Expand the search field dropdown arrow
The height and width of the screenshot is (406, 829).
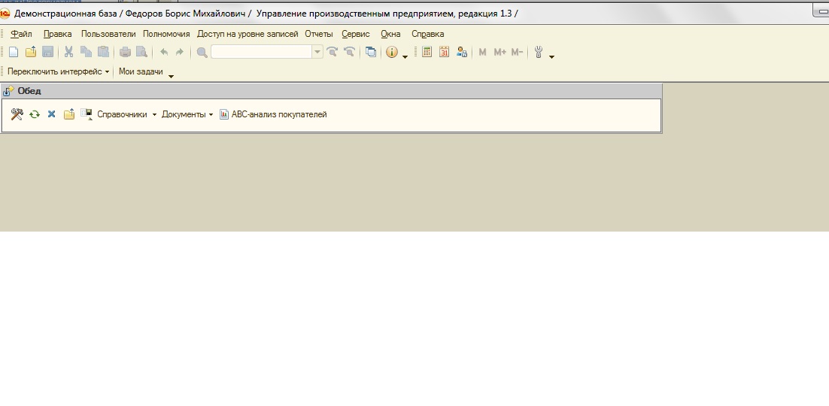(x=317, y=52)
